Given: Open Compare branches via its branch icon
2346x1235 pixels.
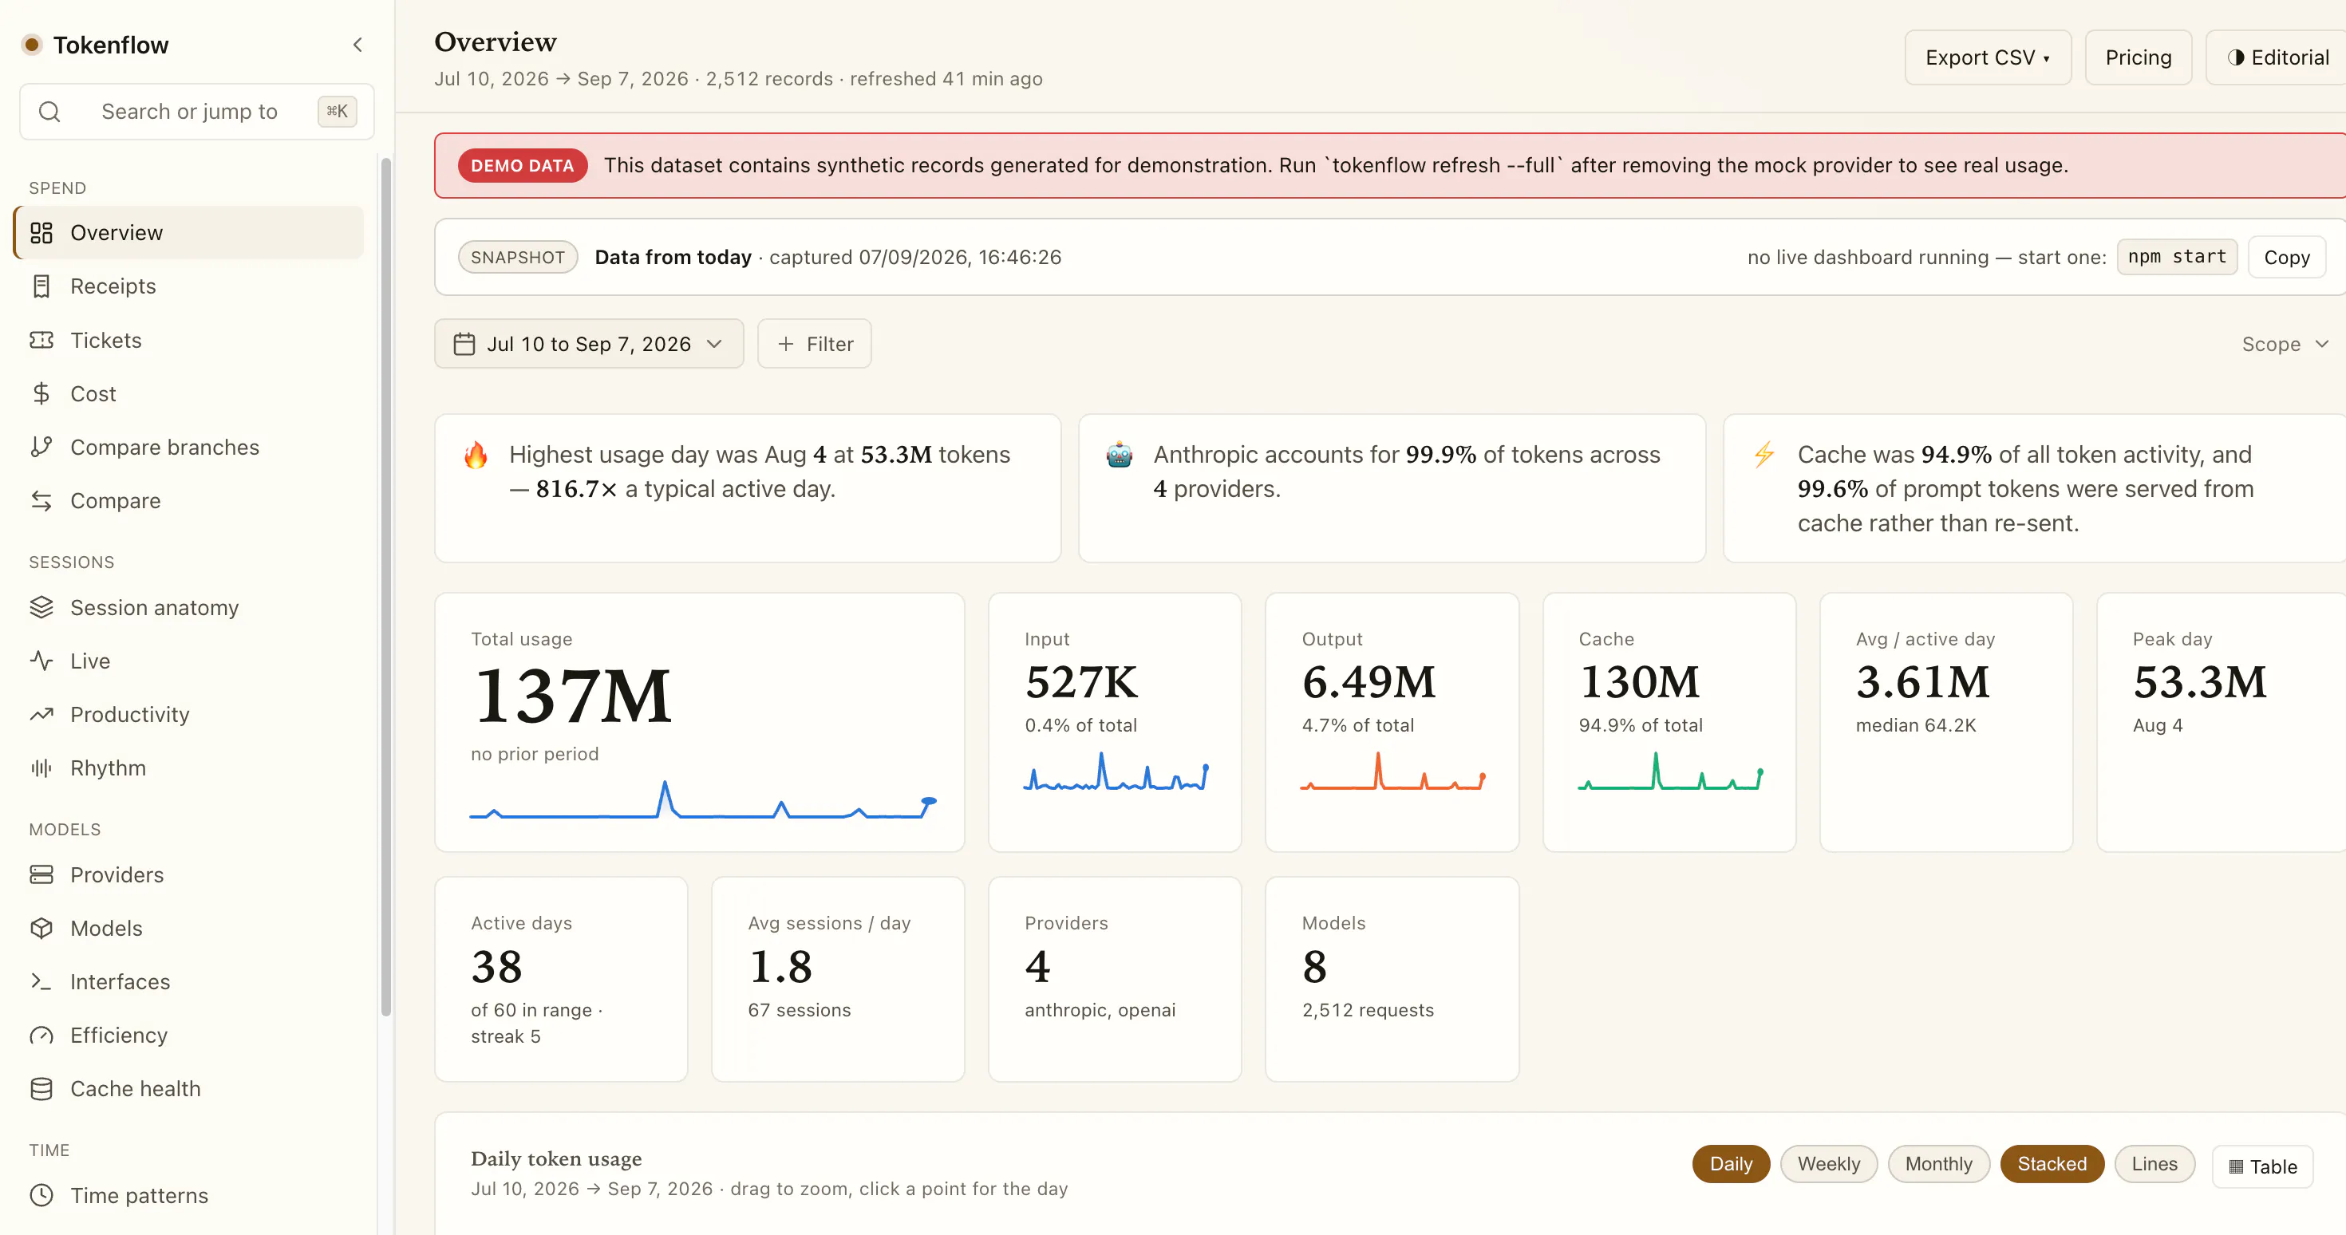Looking at the screenshot, I should tap(41, 448).
